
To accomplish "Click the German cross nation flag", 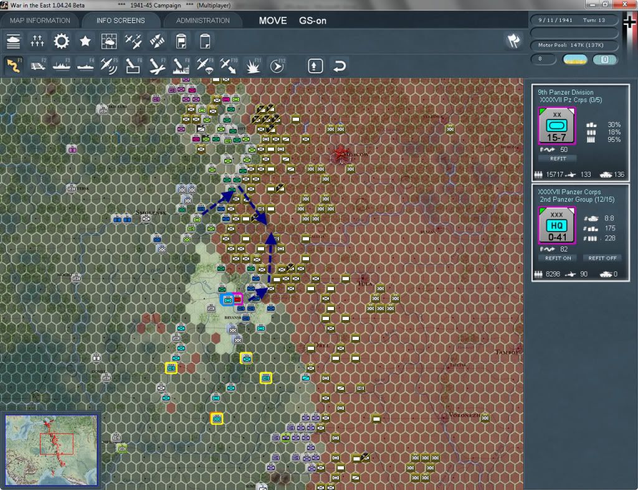I will (x=629, y=21).
